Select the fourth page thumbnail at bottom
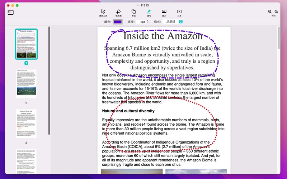Image resolution: width=287 pixels, height=179 pixels. tap(26, 162)
